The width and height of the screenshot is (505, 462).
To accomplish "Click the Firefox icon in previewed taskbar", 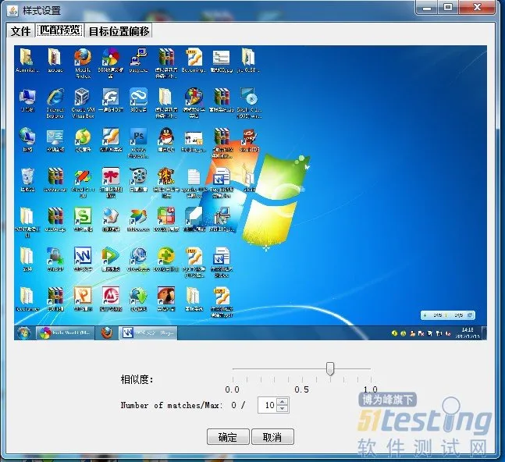I will click(x=107, y=333).
